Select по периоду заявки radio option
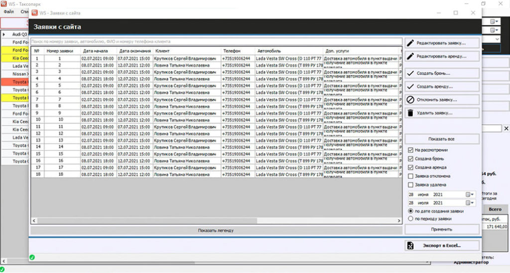This screenshot has width=510, height=273. (x=410, y=219)
